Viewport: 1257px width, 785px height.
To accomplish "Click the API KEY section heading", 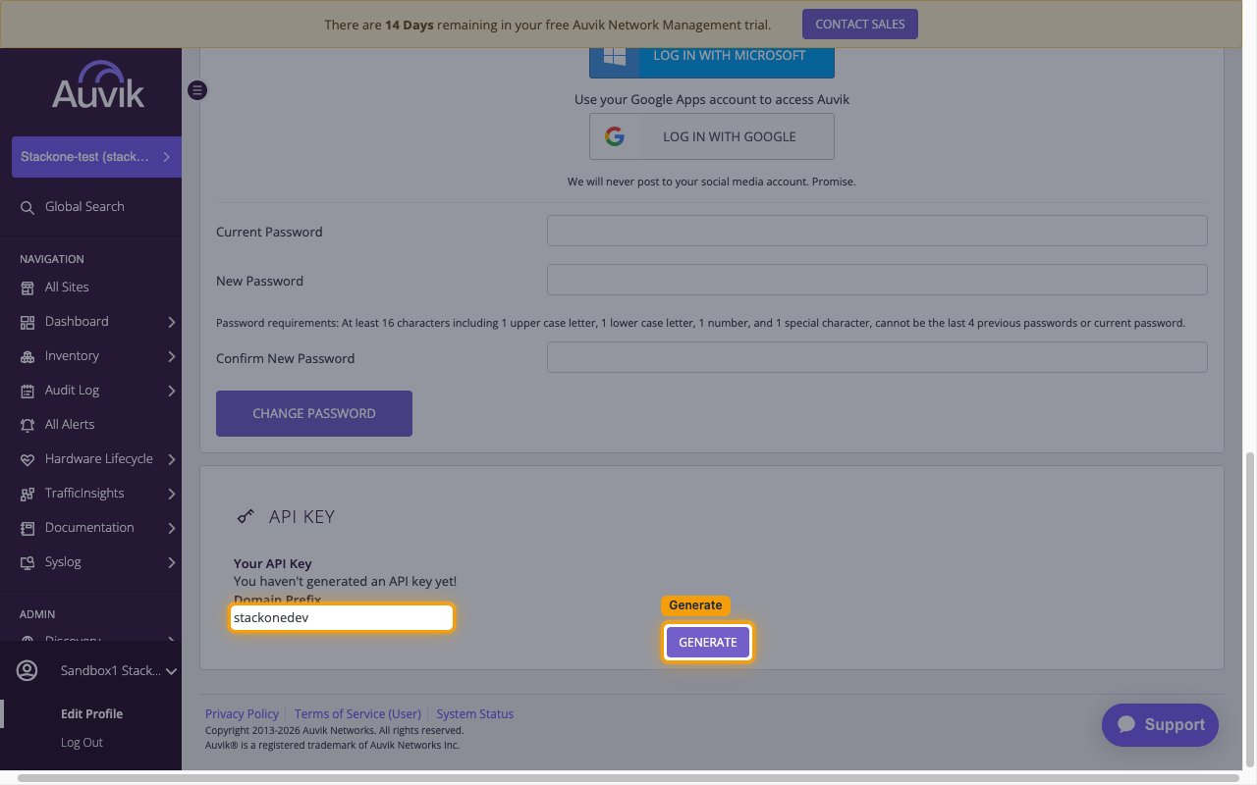I will 301,516.
